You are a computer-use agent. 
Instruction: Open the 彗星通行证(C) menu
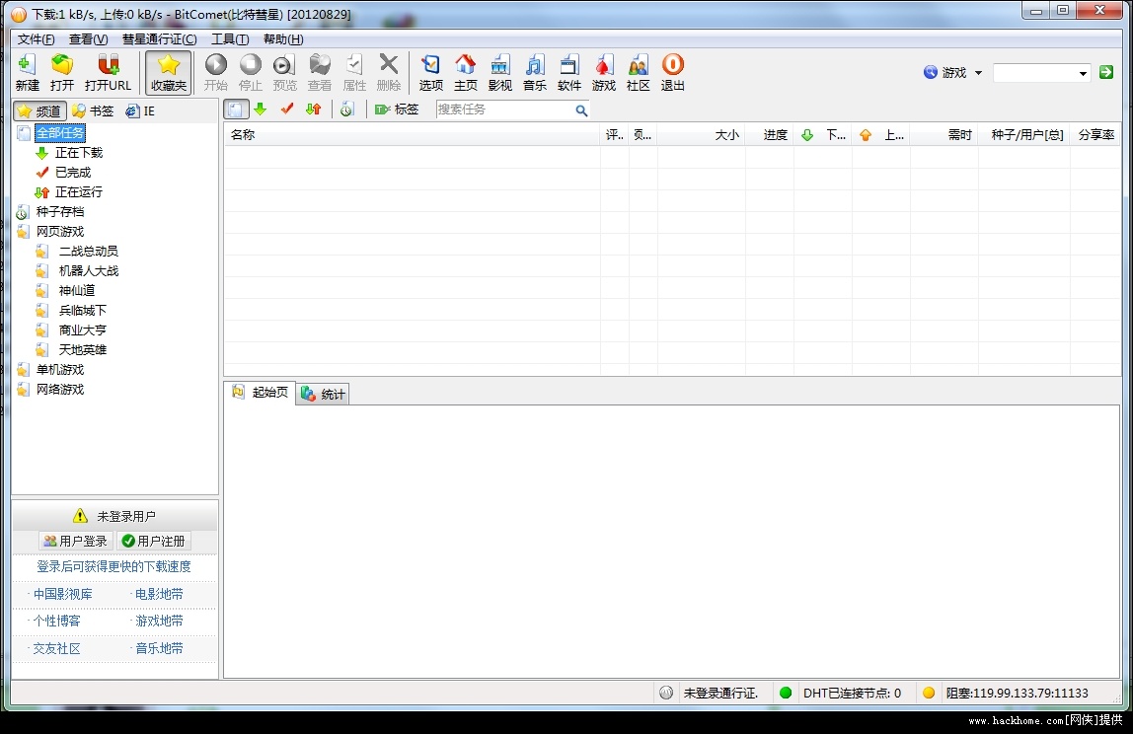[x=159, y=39]
